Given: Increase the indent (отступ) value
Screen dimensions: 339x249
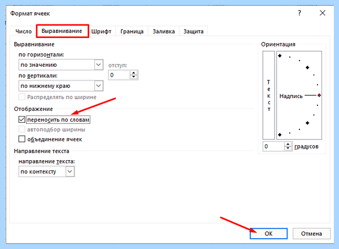Looking at the screenshot, I should [x=133, y=73].
